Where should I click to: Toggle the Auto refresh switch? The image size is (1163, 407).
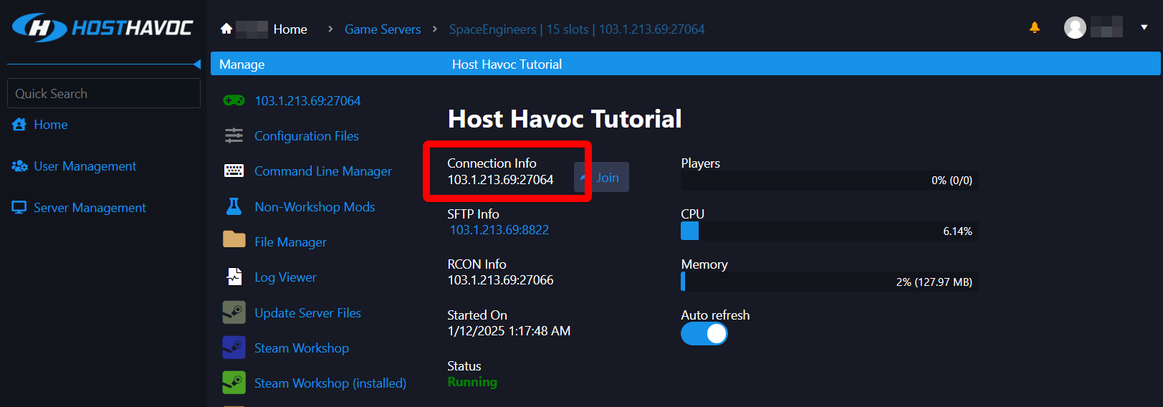point(704,334)
